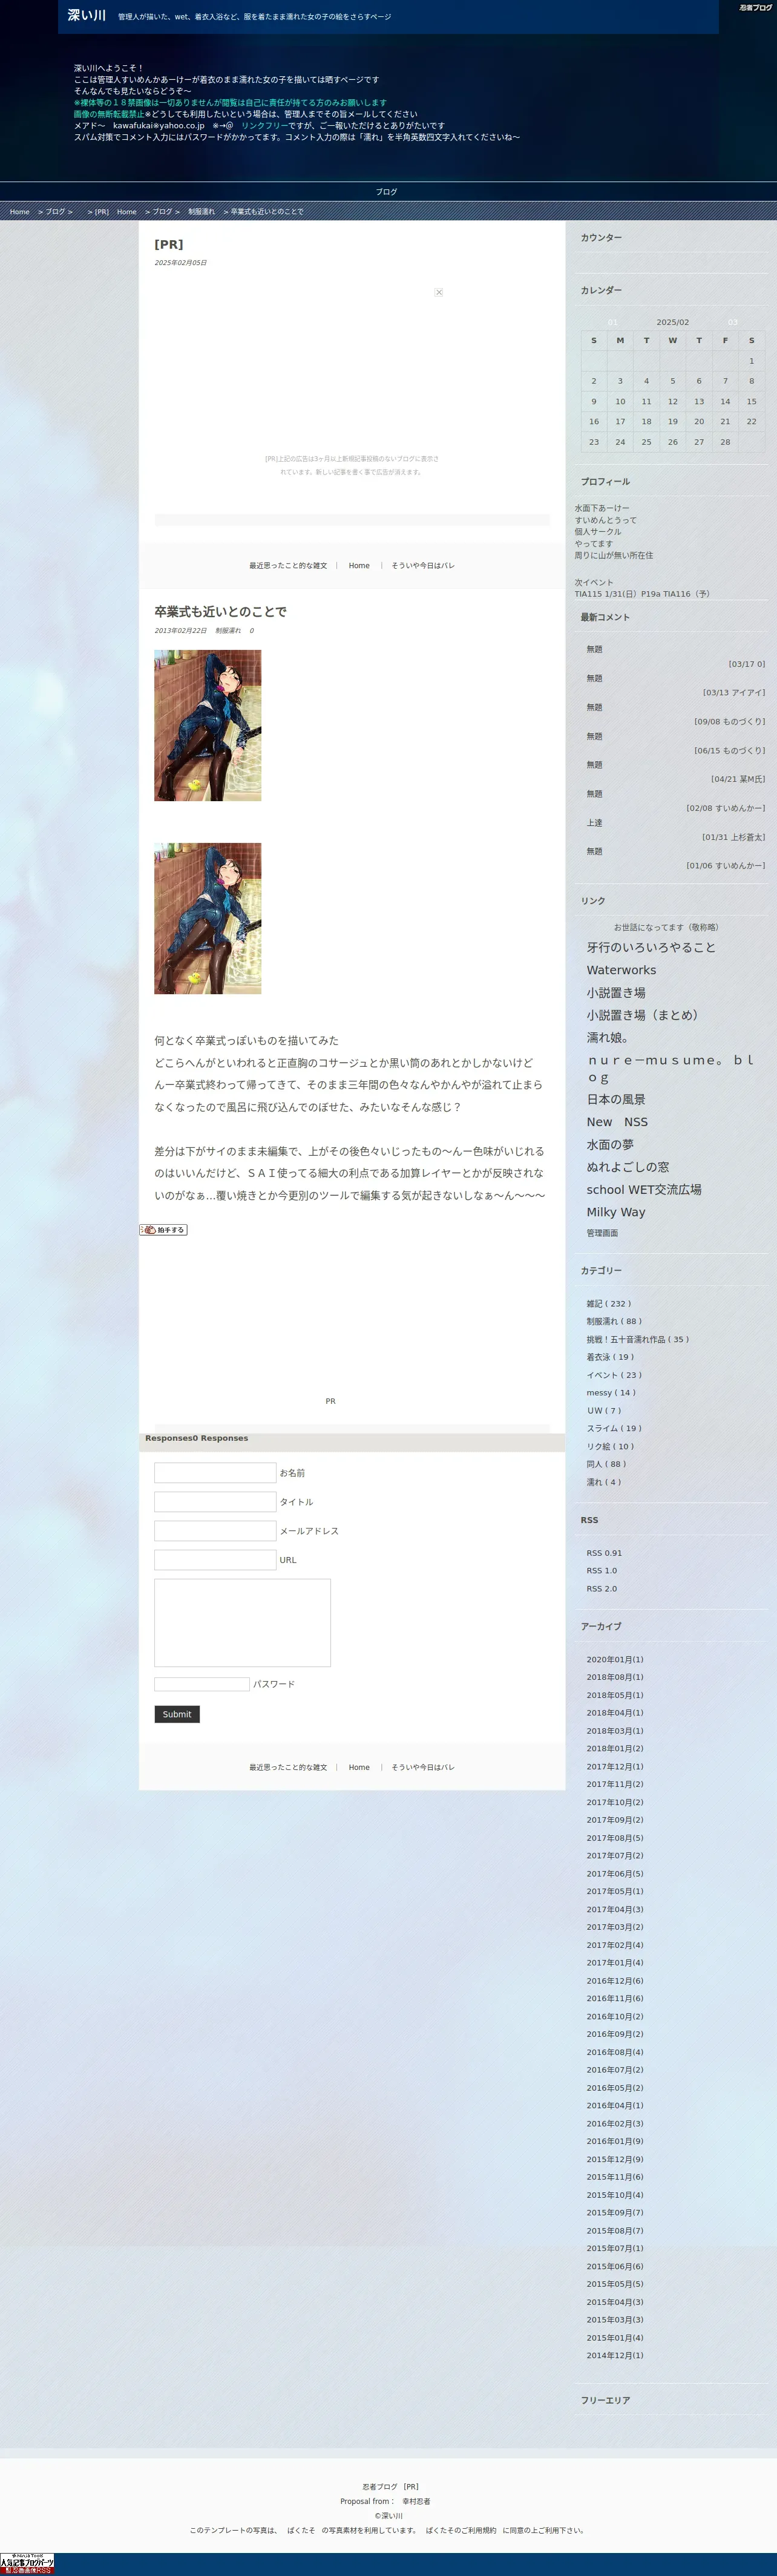Open the 牙行のいろいろやること link

point(651,947)
